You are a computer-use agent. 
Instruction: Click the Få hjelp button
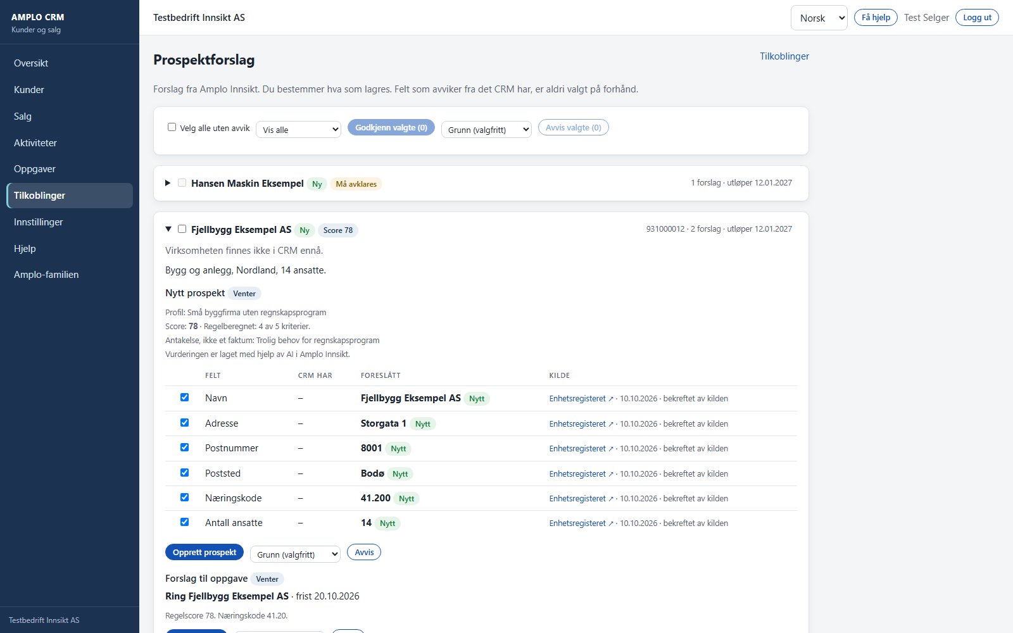point(876,18)
